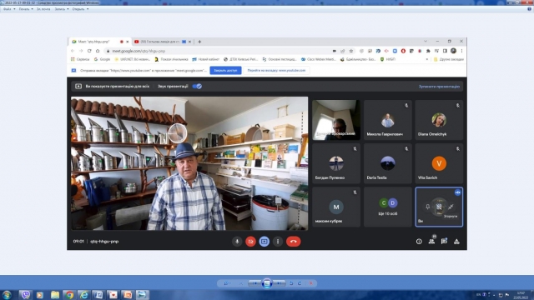Open Chrome profile avatar
534x300 pixels.
(453, 51)
